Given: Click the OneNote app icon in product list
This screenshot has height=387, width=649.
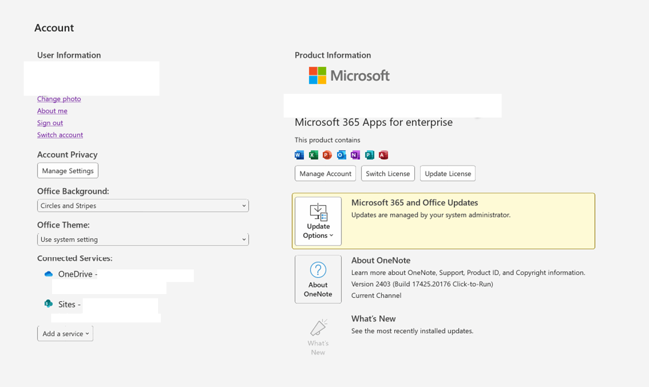Looking at the screenshot, I should coord(355,155).
